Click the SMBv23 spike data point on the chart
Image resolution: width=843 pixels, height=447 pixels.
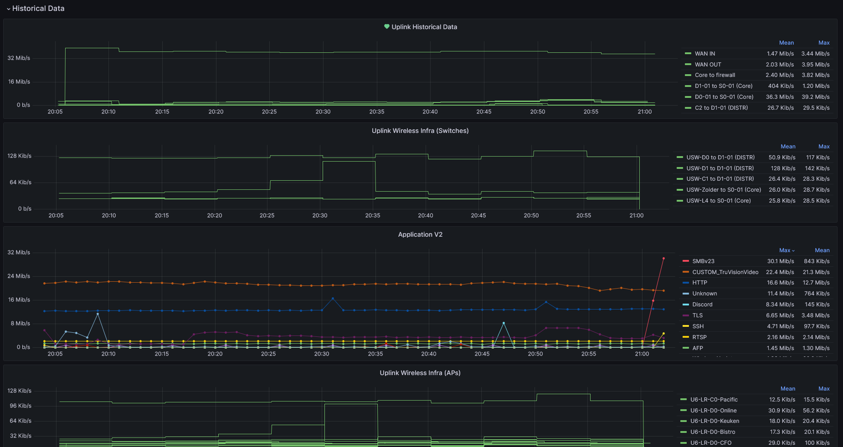[663, 258]
